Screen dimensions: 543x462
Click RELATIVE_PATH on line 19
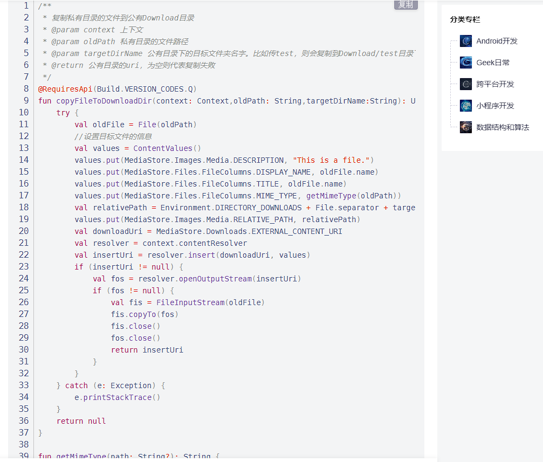pos(263,219)
